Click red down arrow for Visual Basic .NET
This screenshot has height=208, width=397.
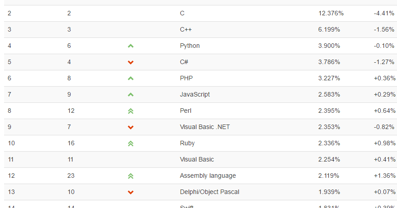(x=131, y=127)
